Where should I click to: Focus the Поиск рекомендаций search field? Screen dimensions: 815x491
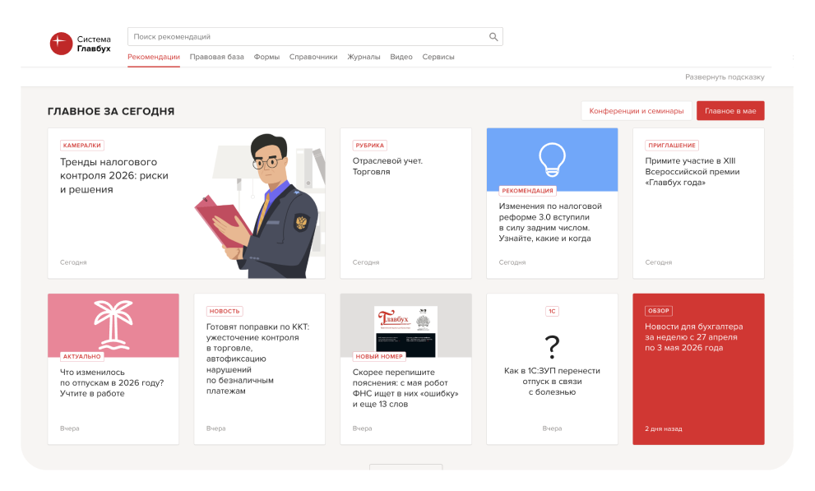coord(315,37)
